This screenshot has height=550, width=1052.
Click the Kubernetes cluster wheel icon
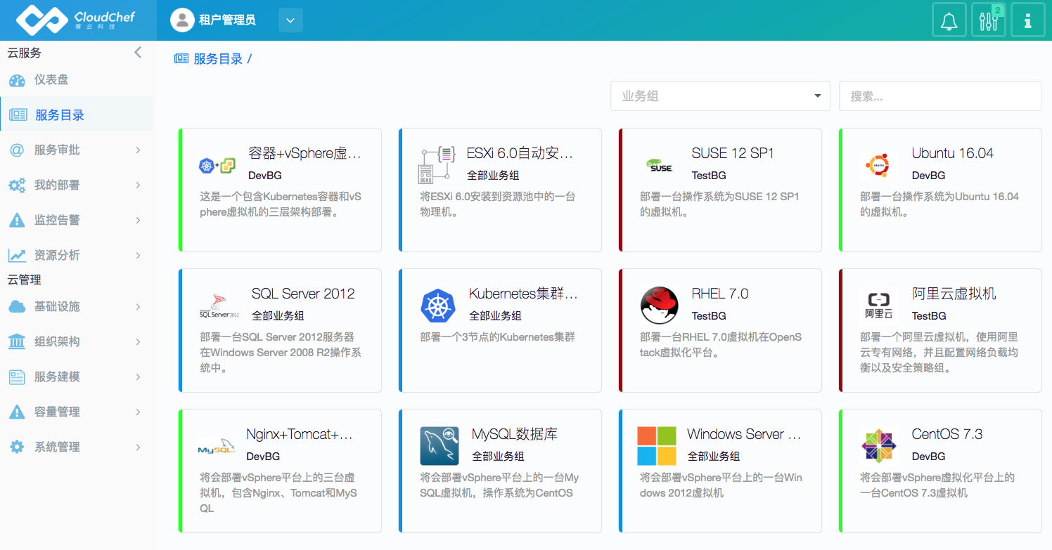coord(438,306)
